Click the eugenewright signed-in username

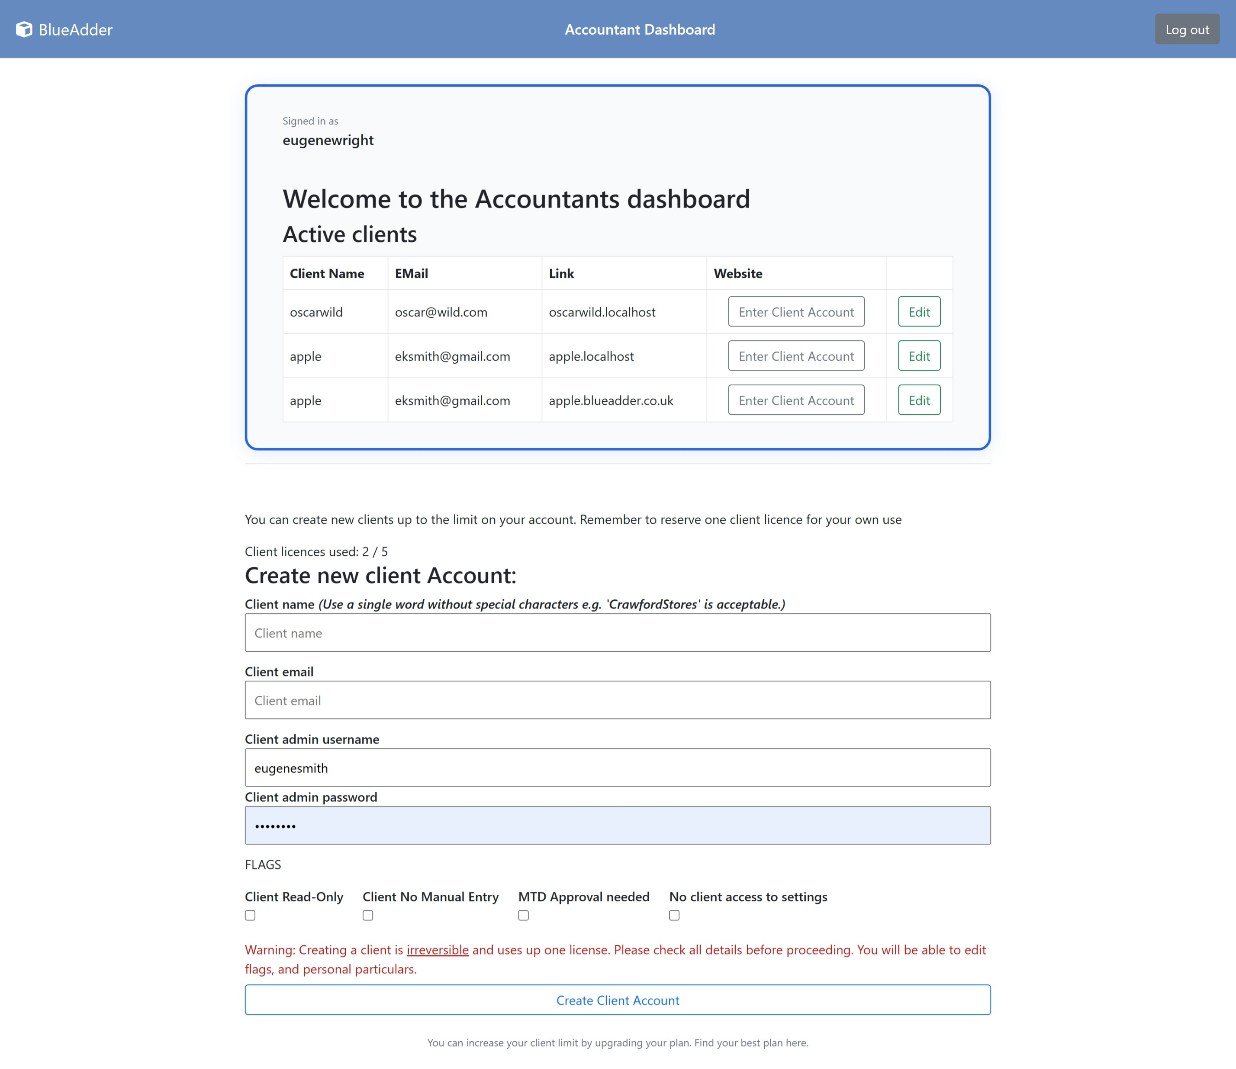(328, 140)
